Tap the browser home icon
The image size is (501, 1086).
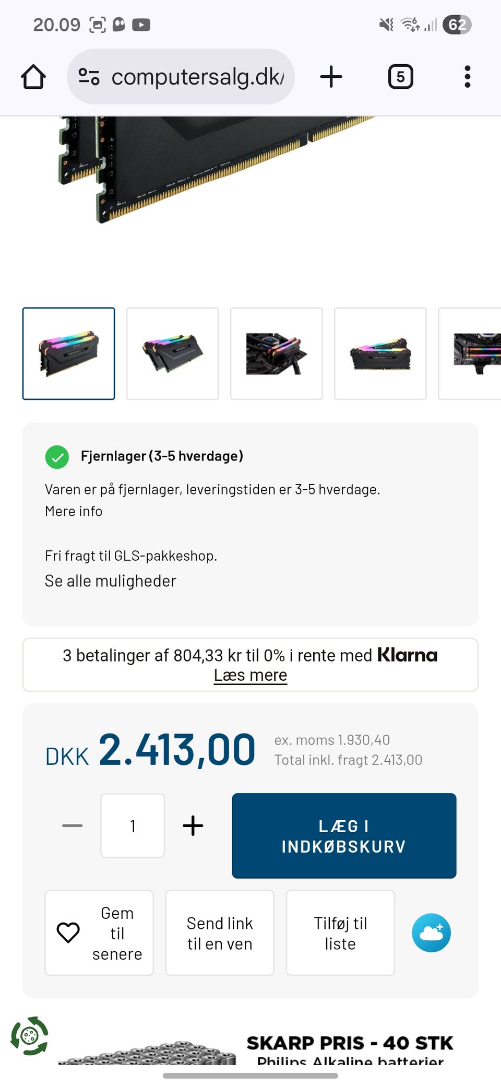pyautogui.click(x=33, y=77)
